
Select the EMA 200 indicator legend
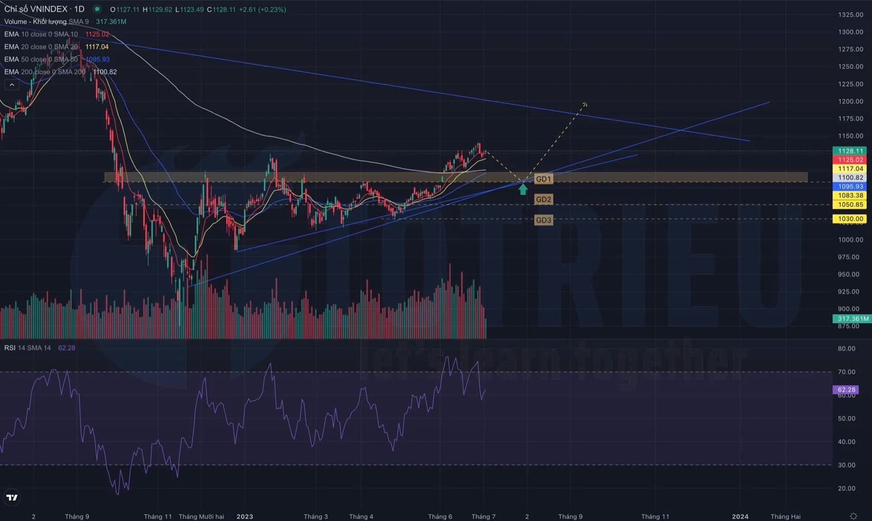click(45, 72)
